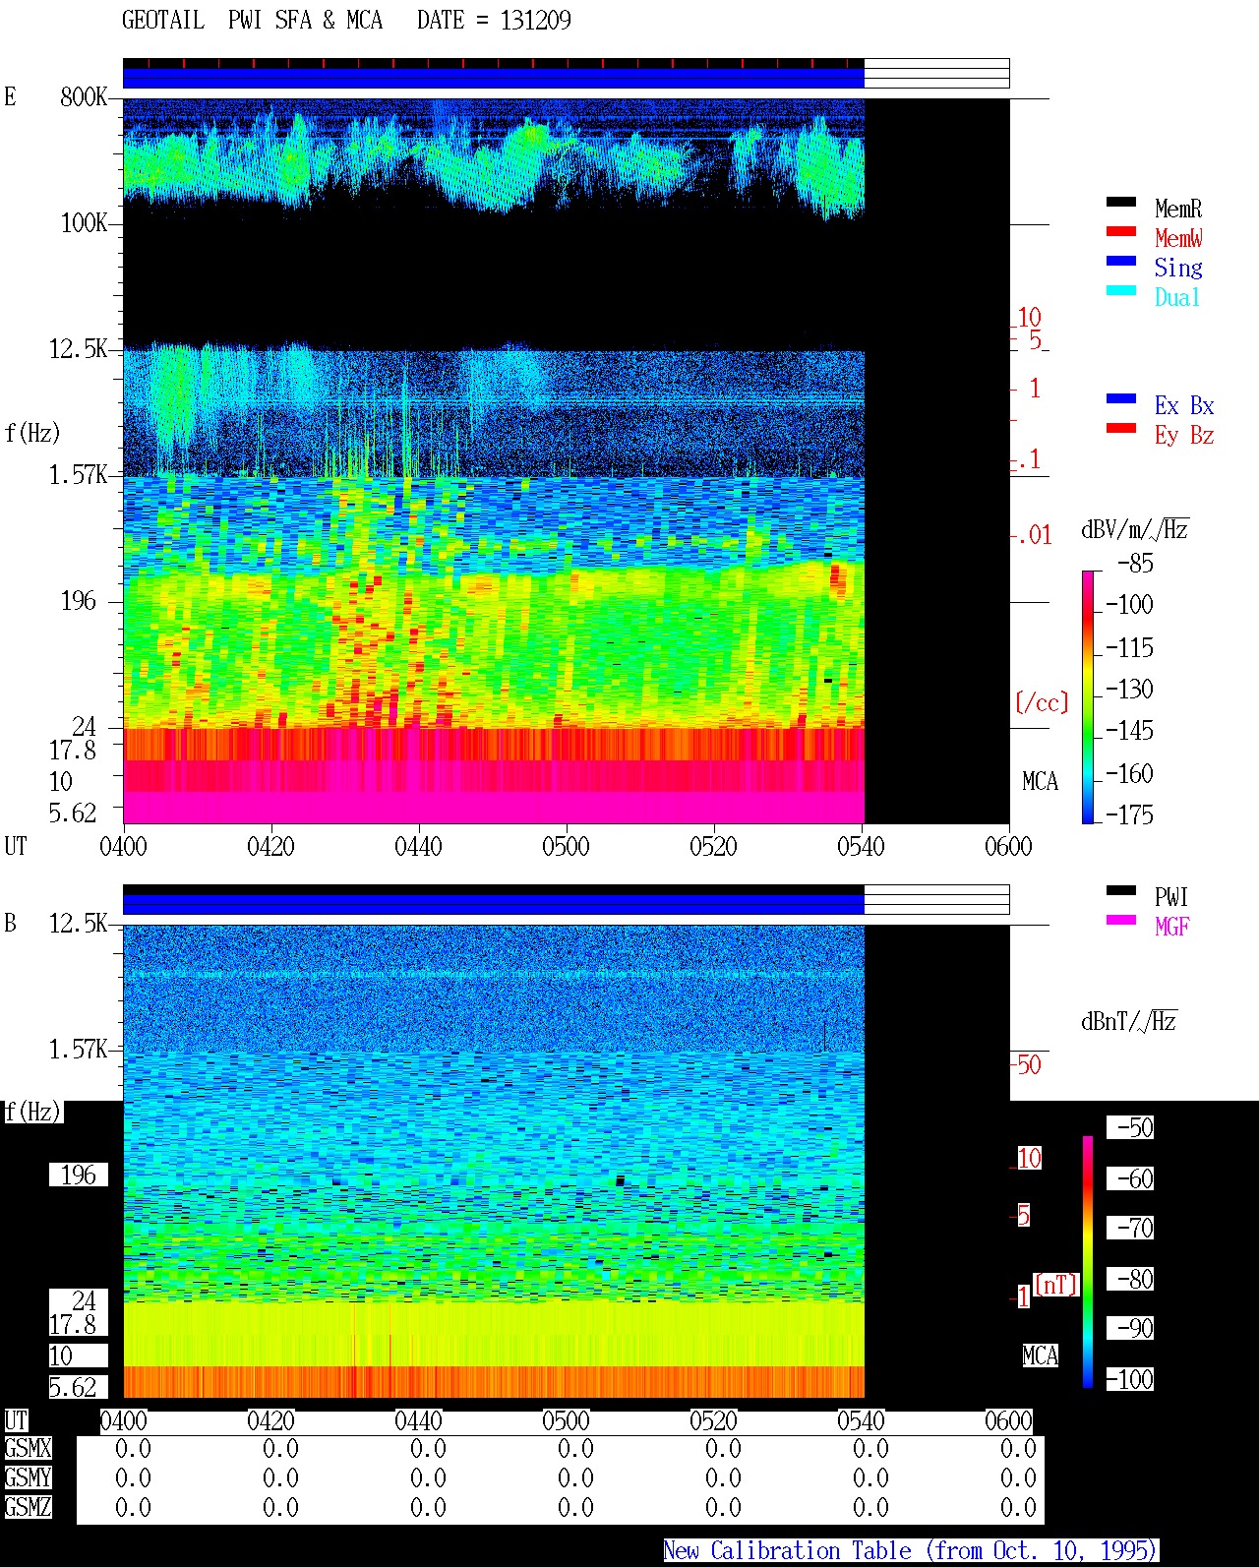Click the MCA label beside E panel
This screenshot has width=1259, height=1567.
(x=1040, y=781)
